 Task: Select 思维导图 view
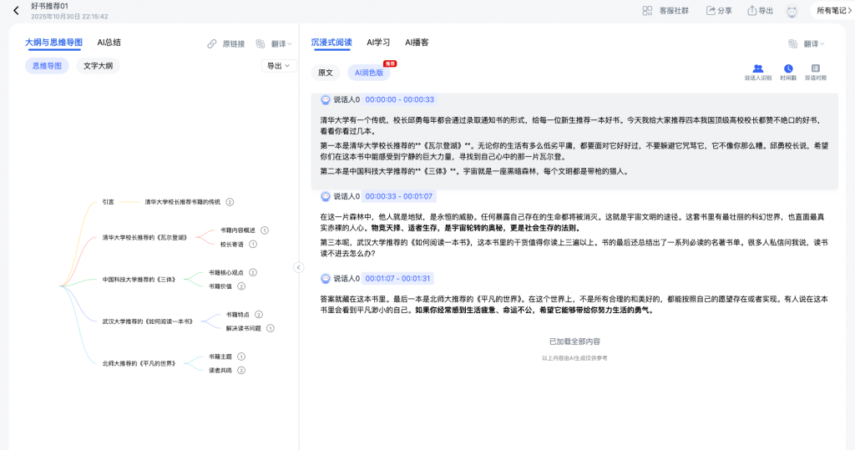47,66
